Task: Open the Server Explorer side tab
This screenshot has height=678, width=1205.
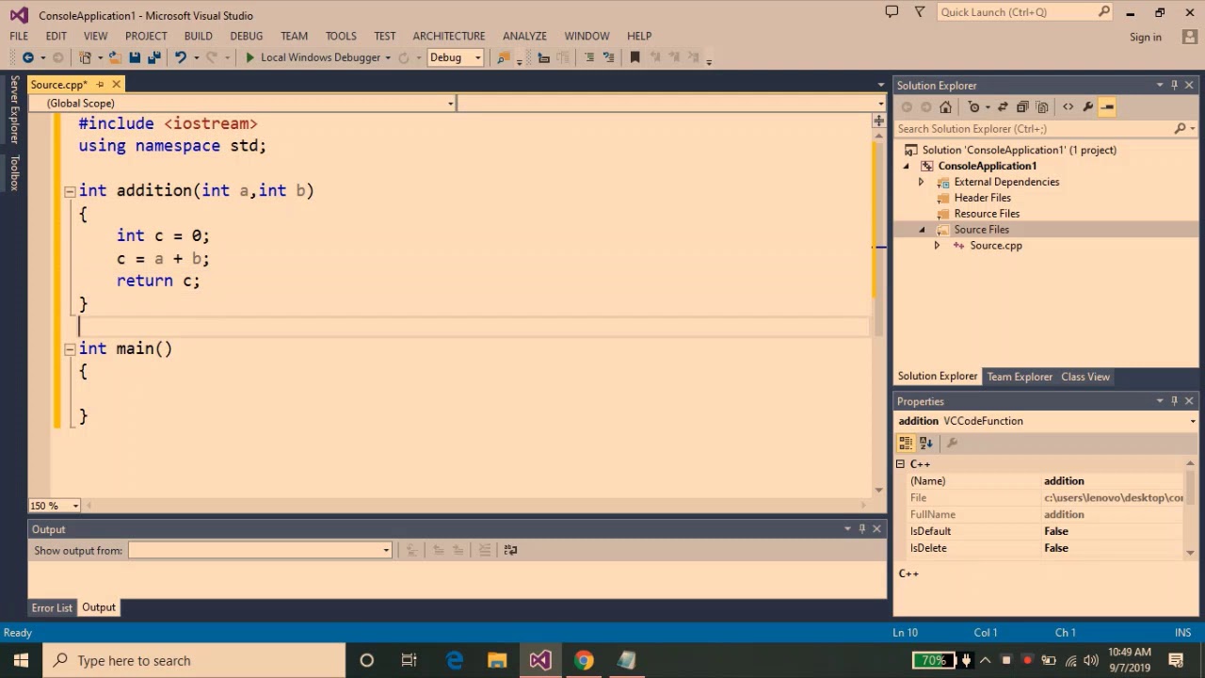Action: [x=14, y=110]
